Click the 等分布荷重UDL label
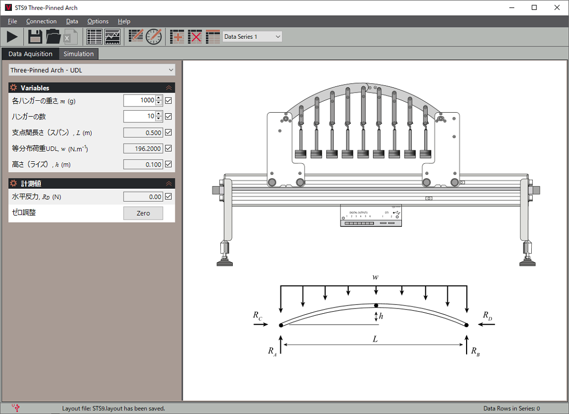The height and width of the screenshot is (414, 569). [50, 149]
